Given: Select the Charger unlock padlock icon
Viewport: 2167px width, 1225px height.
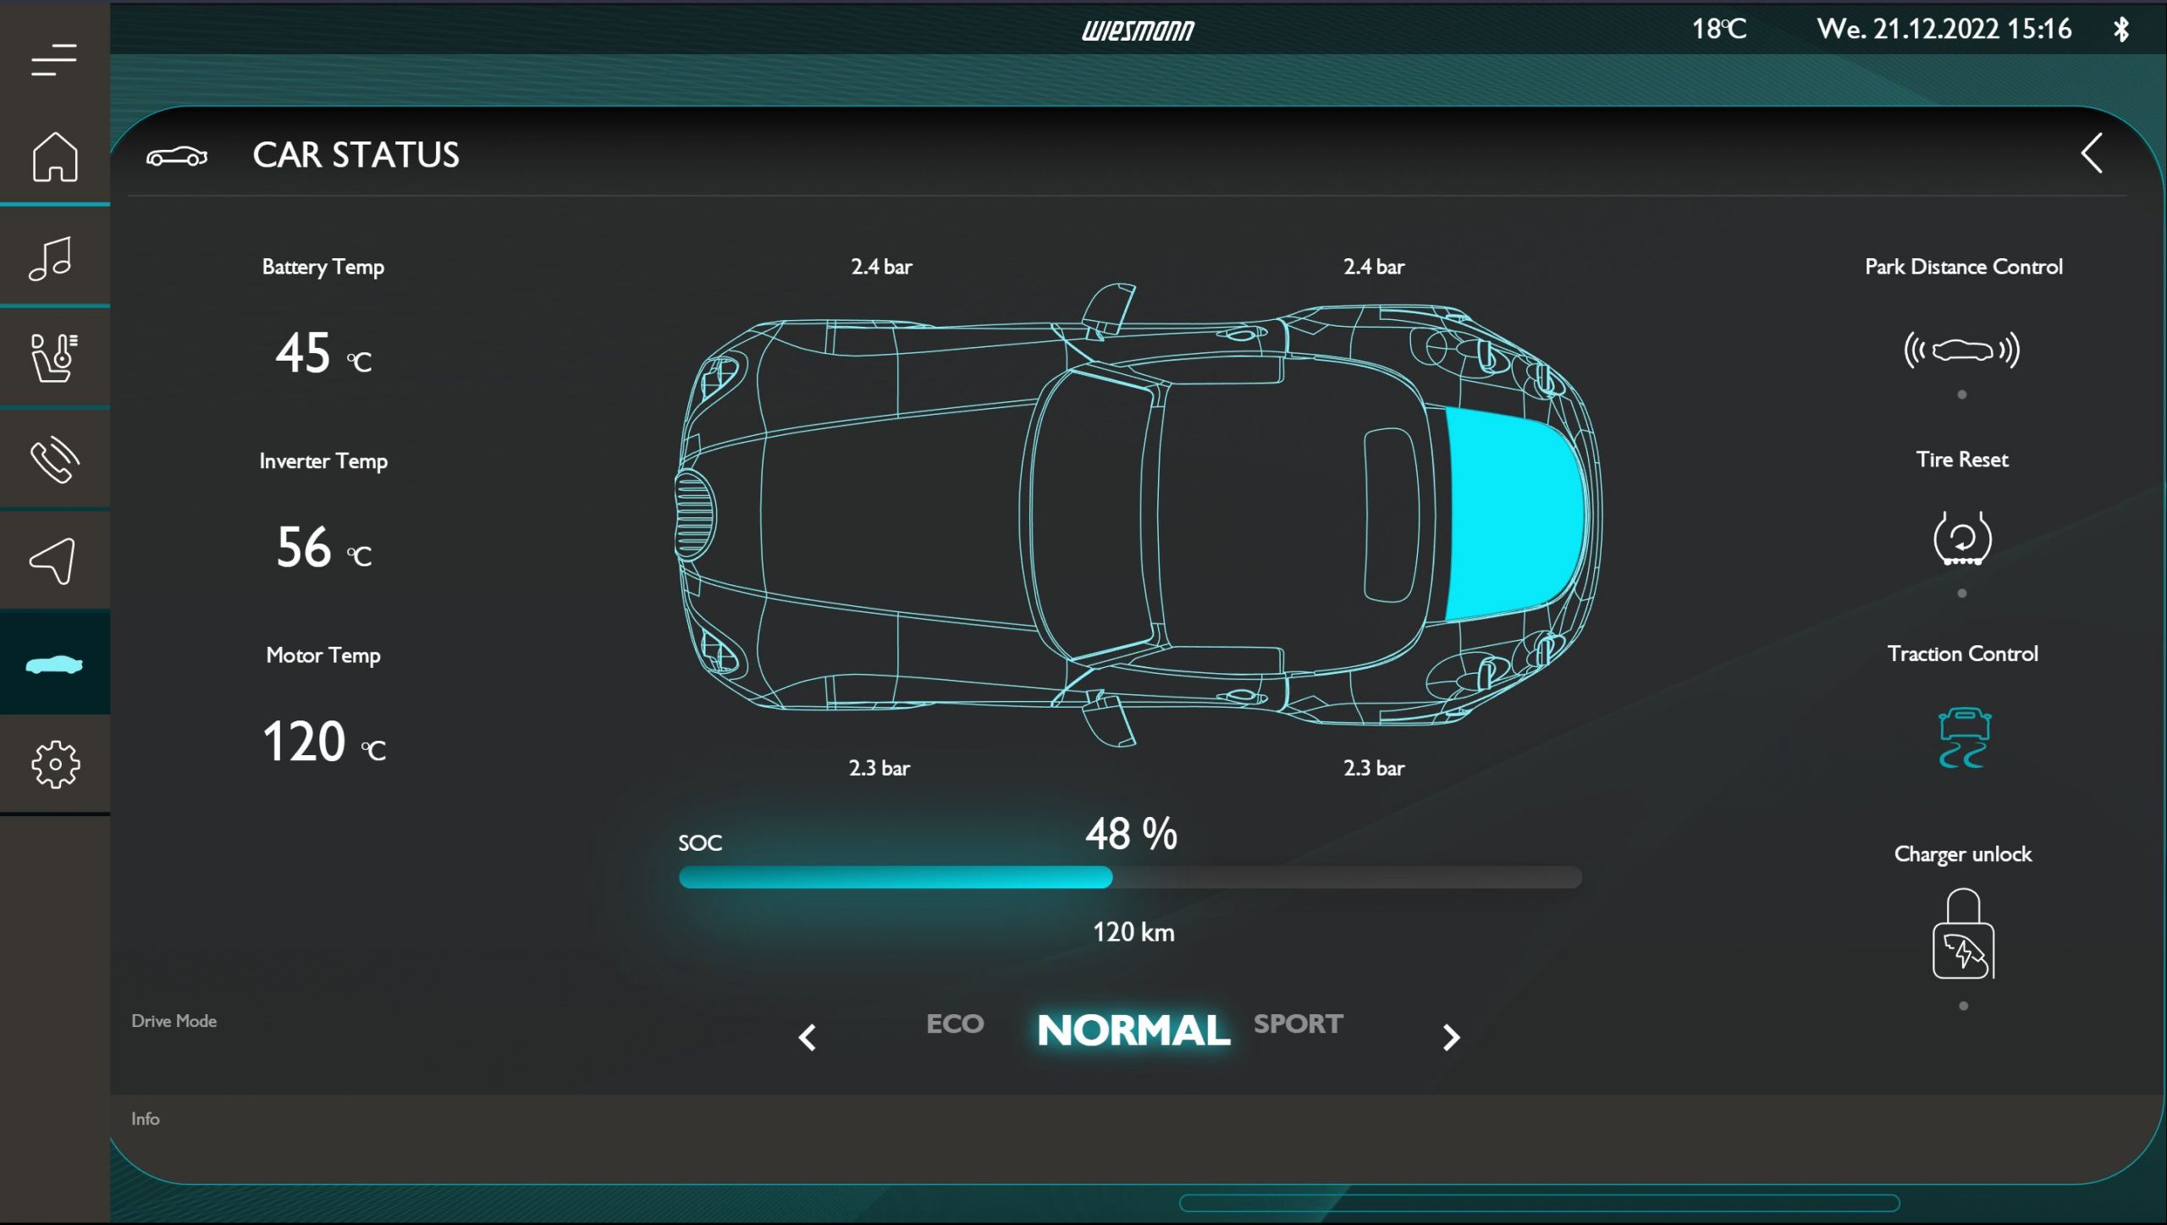Looking at the screenshot, I should pos(1962,935).
